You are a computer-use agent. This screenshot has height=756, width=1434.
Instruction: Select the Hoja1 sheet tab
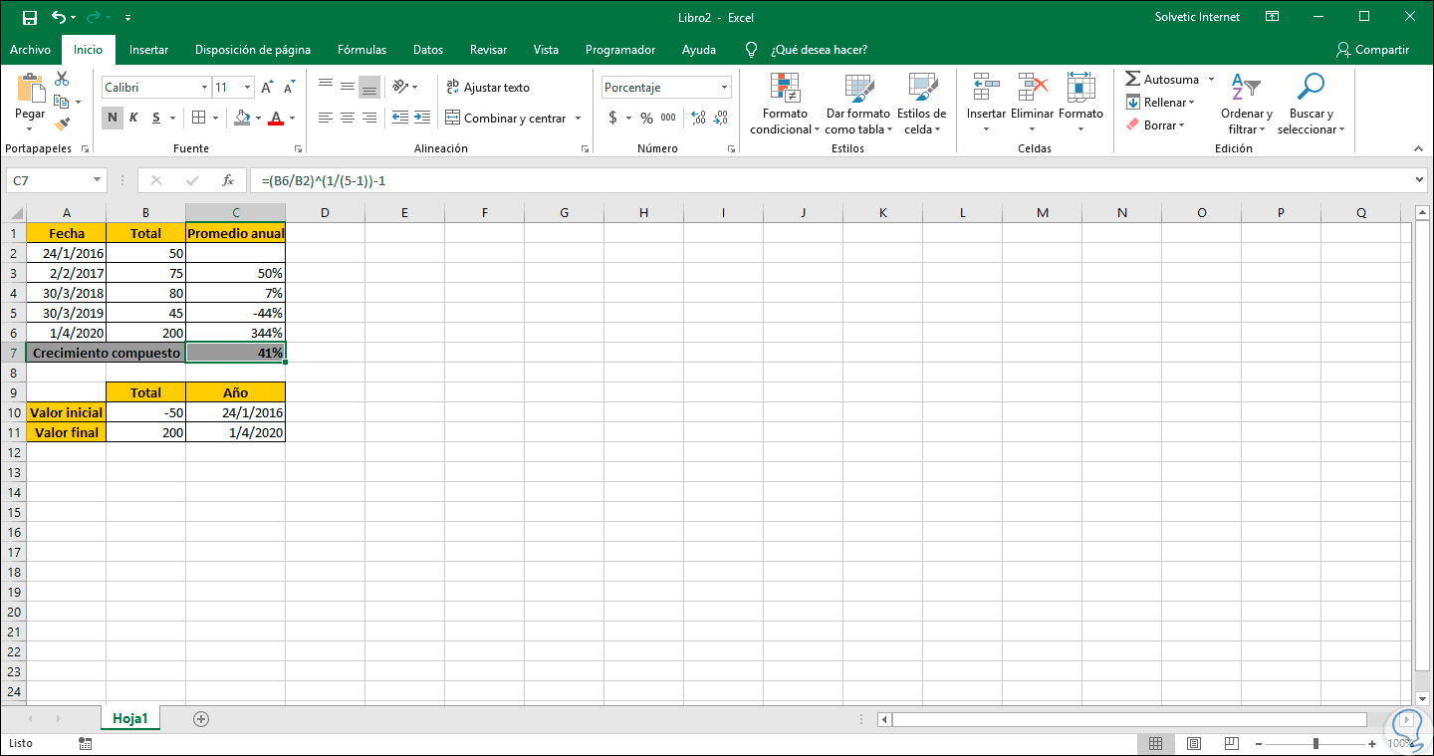[130, 718]
